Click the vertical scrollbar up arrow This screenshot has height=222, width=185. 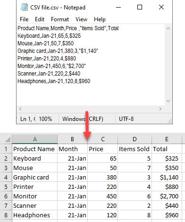coord(168,28)
